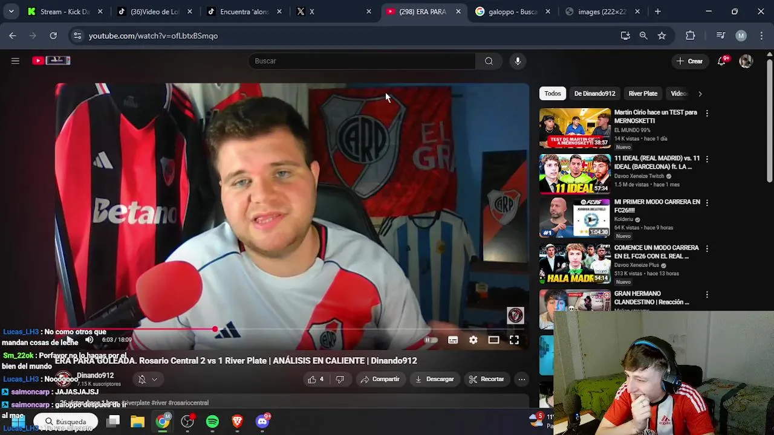Toggle autoplay switch in the player
774x435 pixels.
point(431,340)
